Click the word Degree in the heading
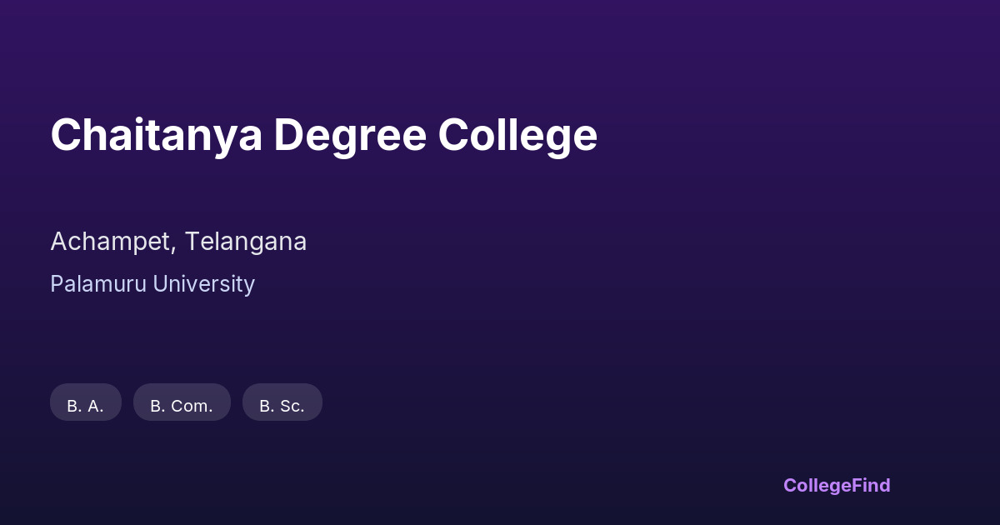Image resolution: width=1000 pixels, height=525 pixels. click(350, 135)
